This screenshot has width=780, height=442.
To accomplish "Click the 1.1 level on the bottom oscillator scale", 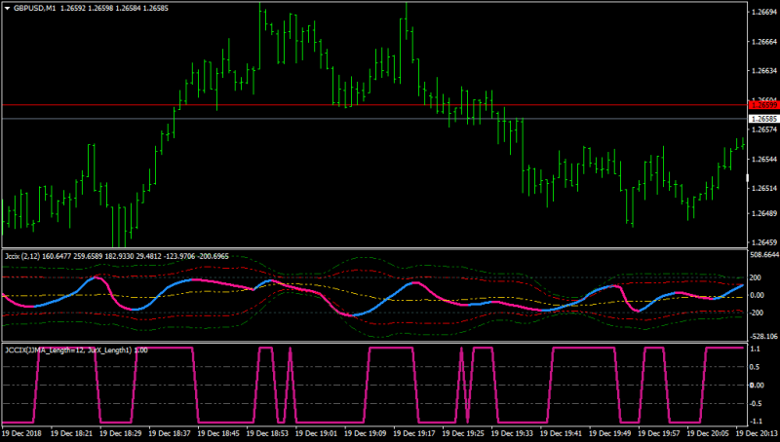I will [755, 350].
